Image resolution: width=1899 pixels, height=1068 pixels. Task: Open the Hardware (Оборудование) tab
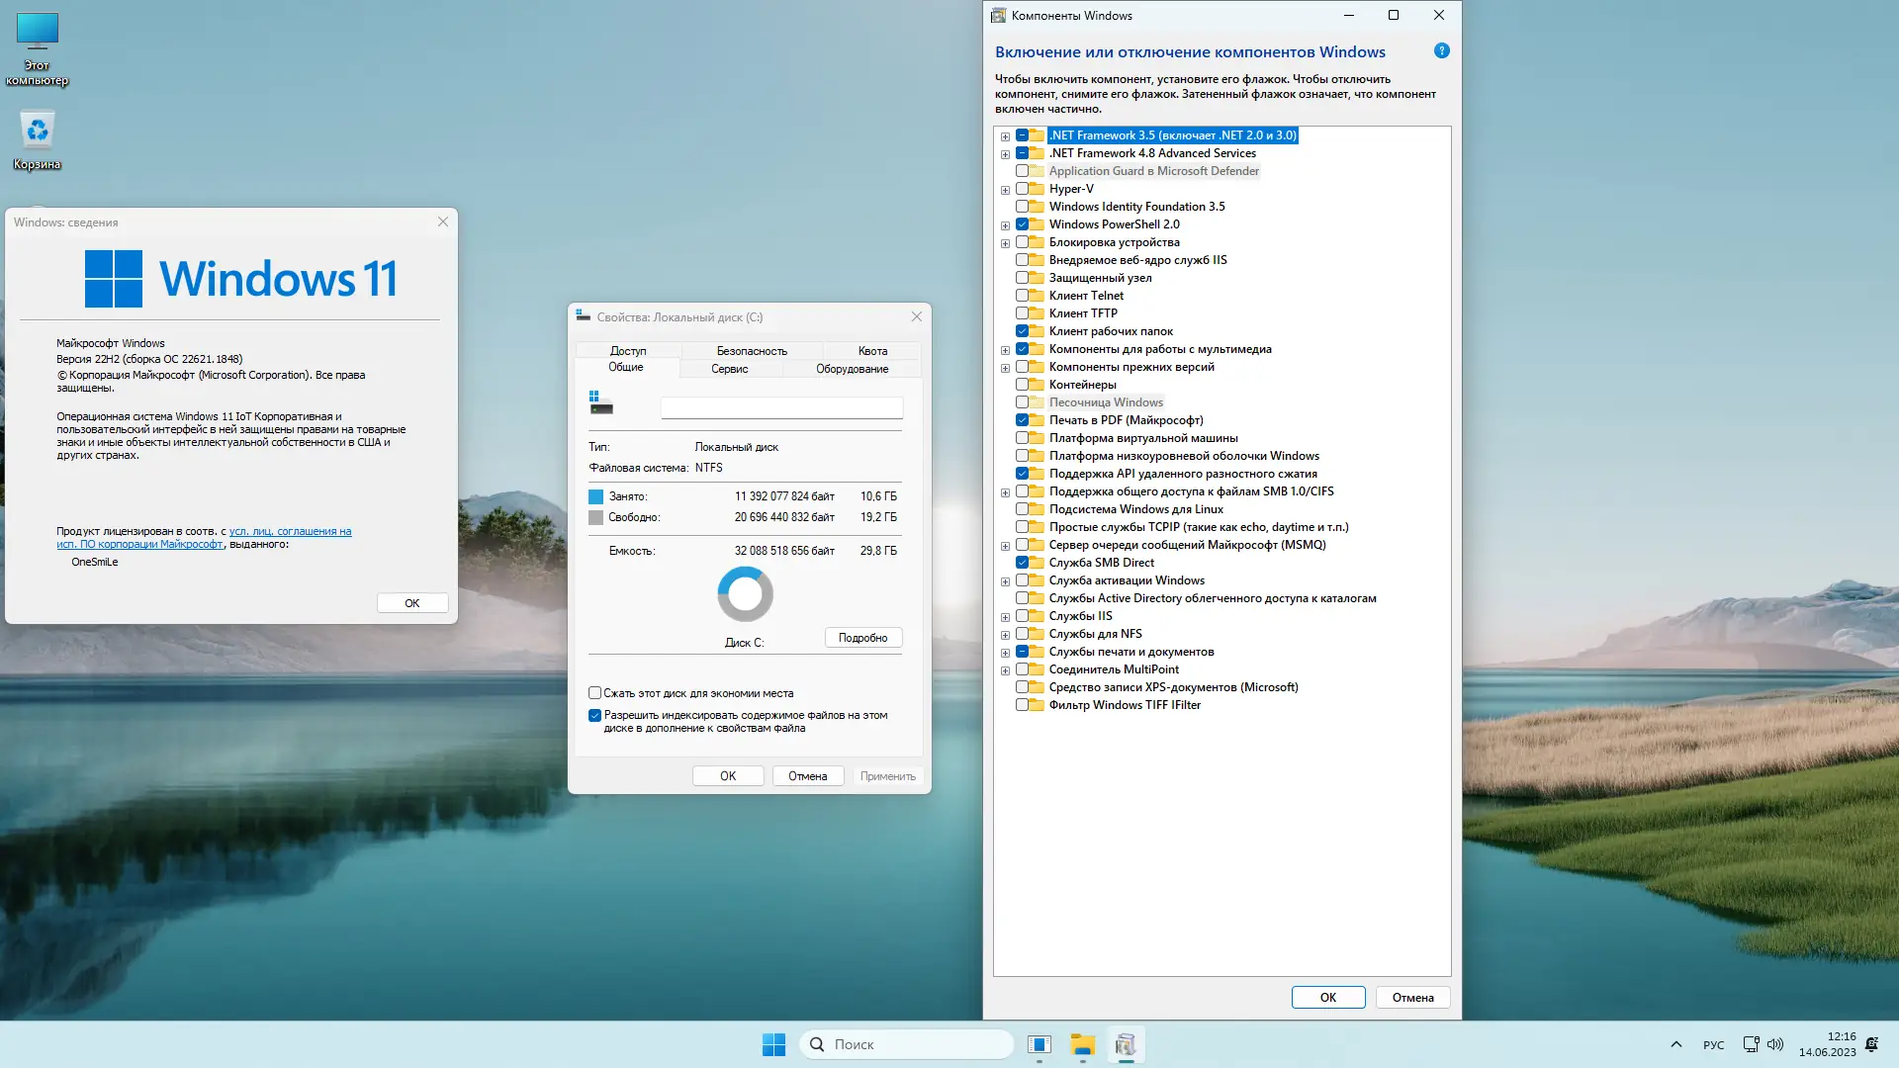point(852,369)
